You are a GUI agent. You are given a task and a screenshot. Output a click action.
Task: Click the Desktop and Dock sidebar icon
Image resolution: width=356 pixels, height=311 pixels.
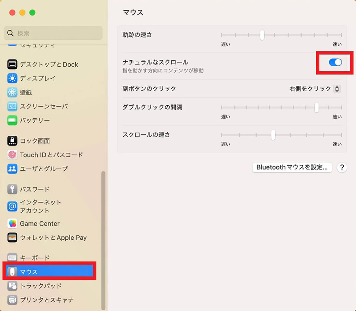point(12,64)
